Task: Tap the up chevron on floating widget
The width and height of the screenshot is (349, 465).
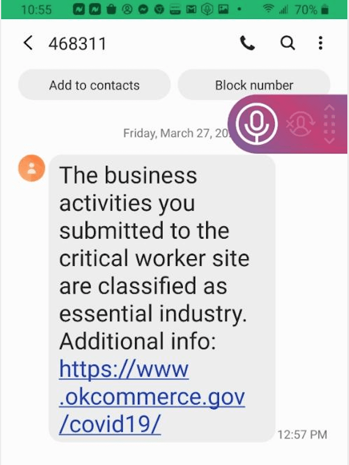Action: point(328,107)
